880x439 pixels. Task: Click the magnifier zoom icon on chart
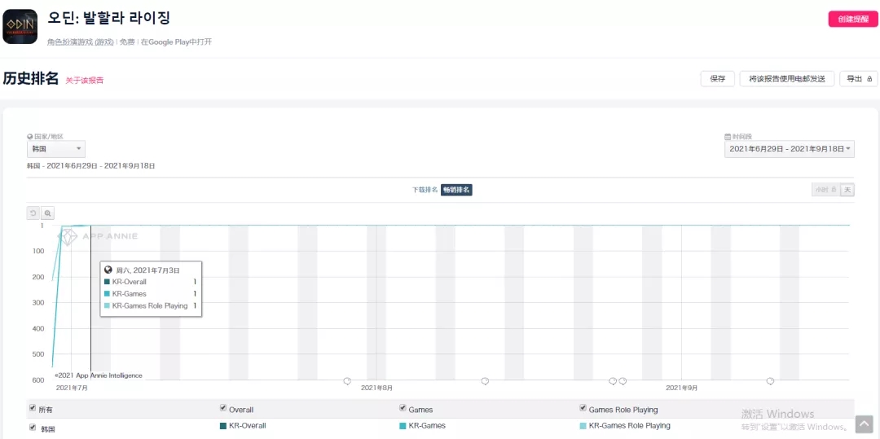tap(48, 213)
